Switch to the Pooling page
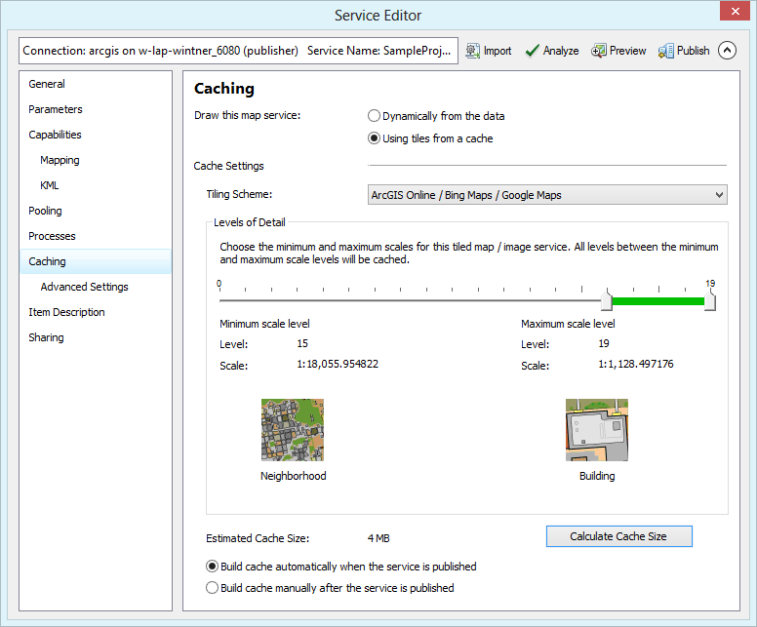This screenshot has width=757, height=627. click(45, 211)
